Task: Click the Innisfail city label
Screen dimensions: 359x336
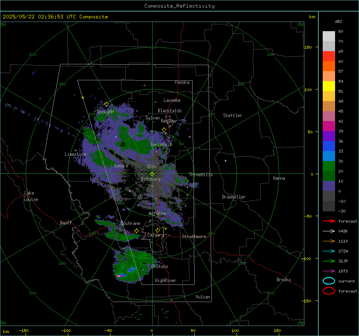Action: (161, 145)
